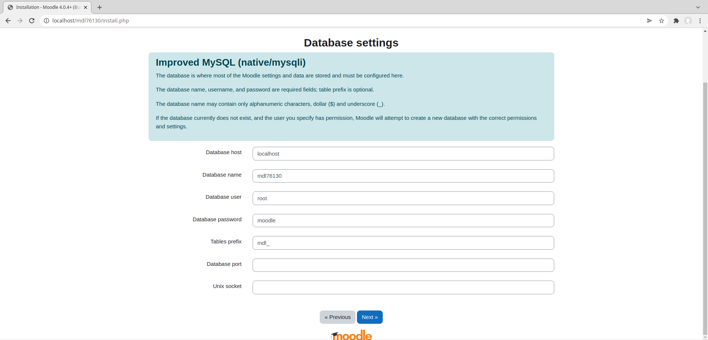708x340 pixels.
Task: Focus the empty Unix socket field
Action: [x=403, y=288]
